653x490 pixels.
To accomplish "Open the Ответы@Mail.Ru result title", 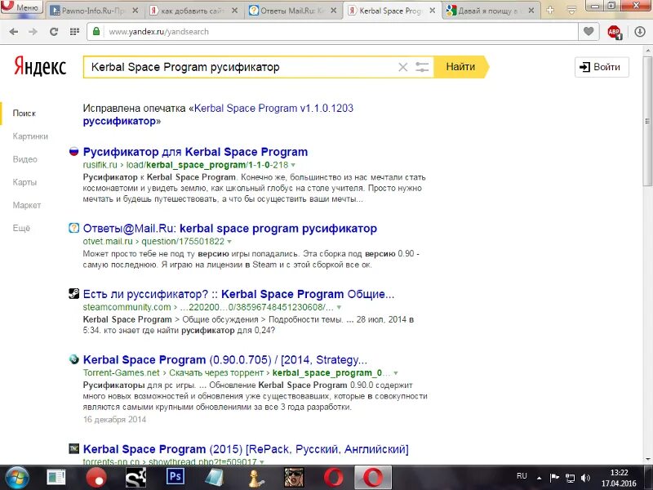I will tap(230, 229).
